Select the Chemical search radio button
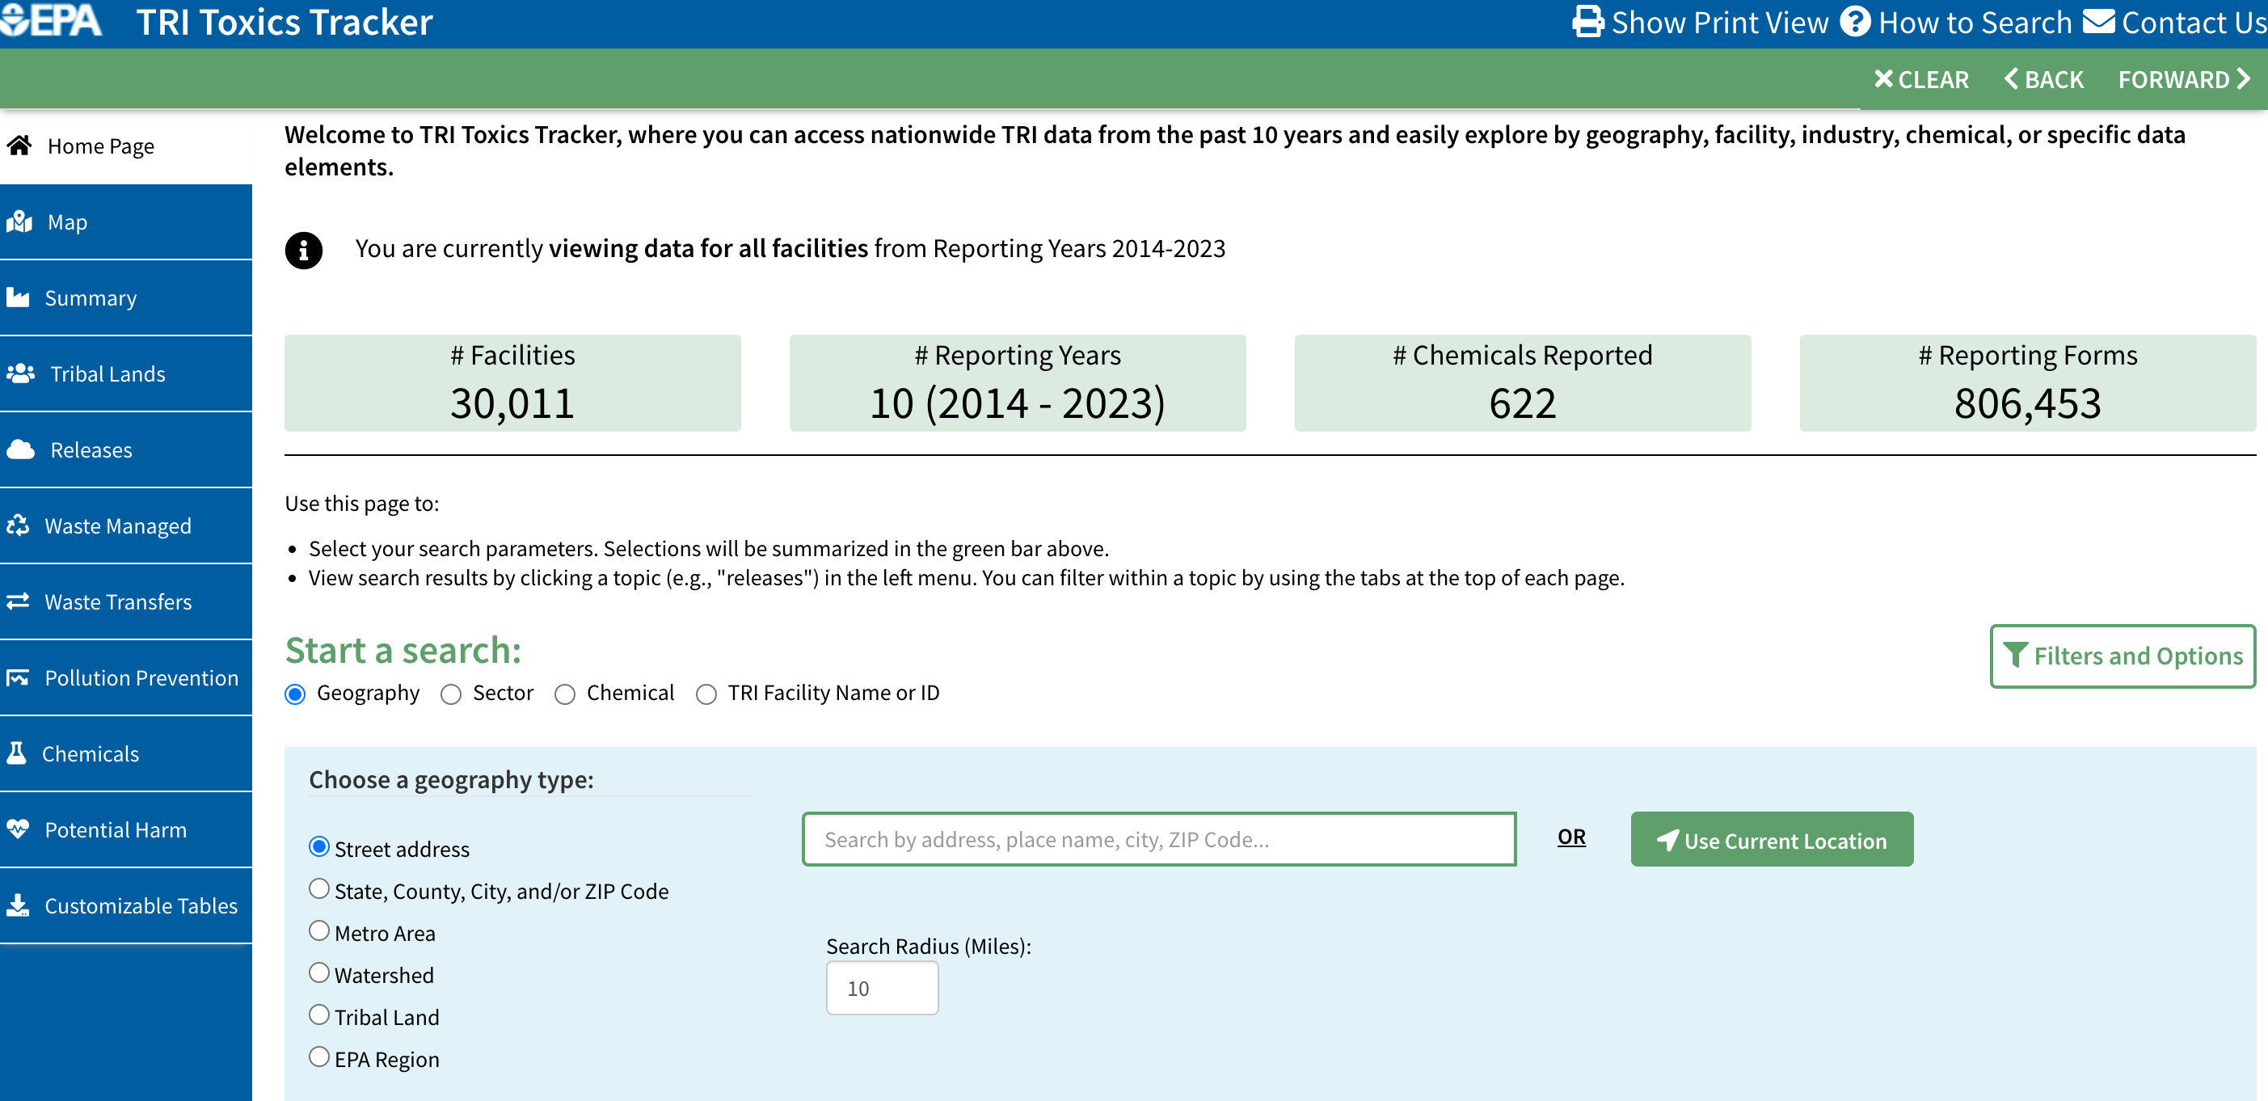The image size is (2268, 1101). (x=565, y=695)
